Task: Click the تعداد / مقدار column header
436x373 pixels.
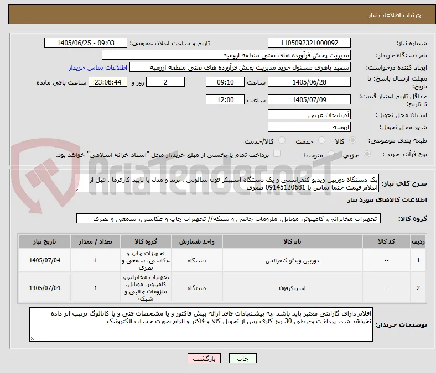Action: click(95, 241)
